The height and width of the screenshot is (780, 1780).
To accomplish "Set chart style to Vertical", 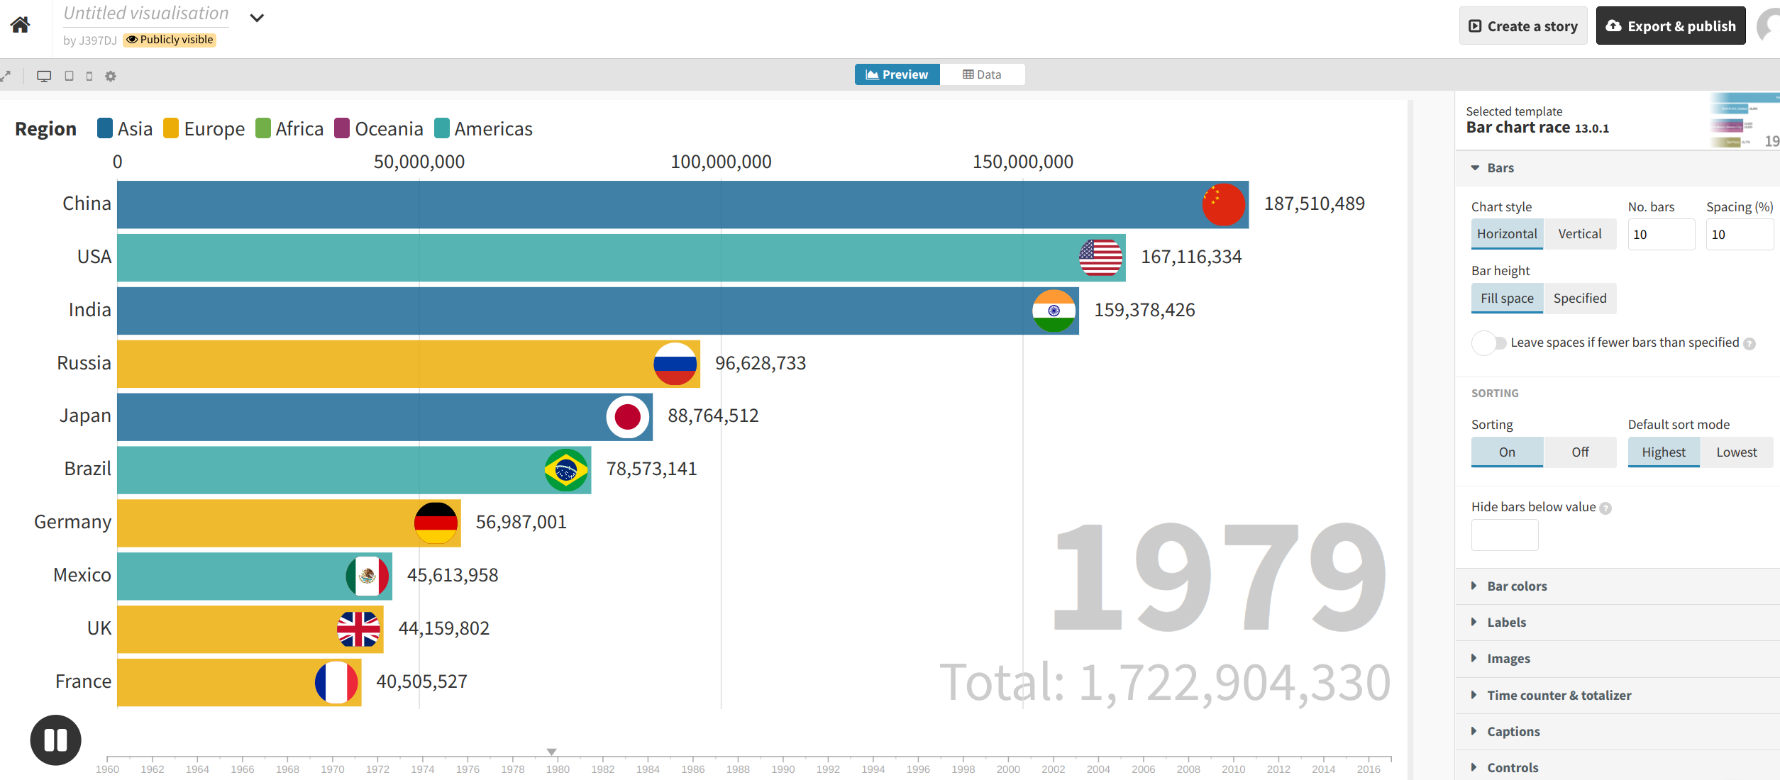I will [1579, 234].
